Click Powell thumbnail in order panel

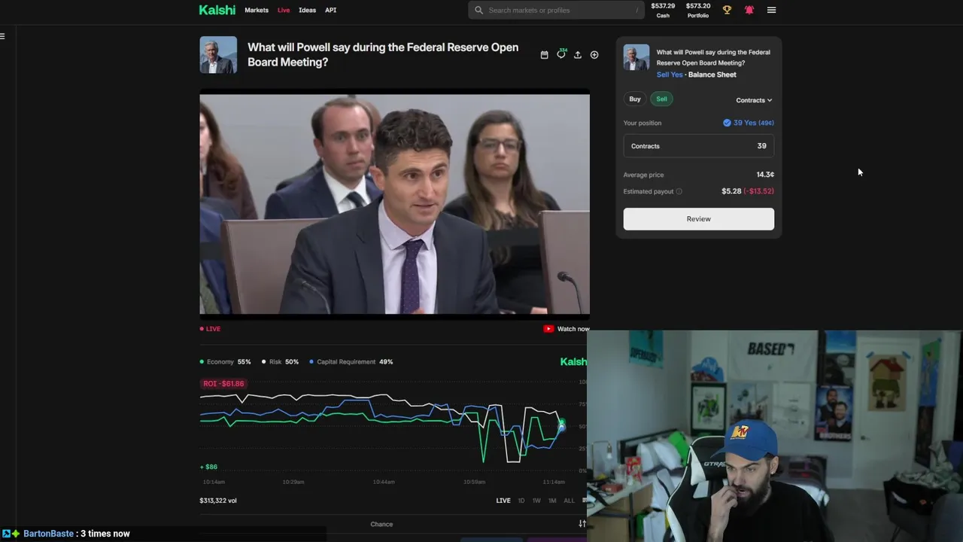636,57
